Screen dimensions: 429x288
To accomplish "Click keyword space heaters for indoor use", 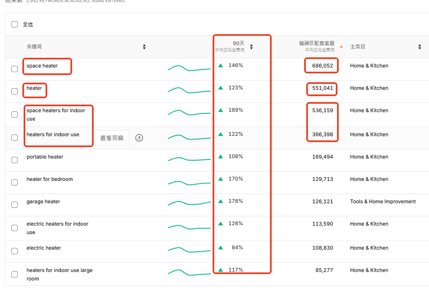I will pyautogui.click(x=56, y=115).
